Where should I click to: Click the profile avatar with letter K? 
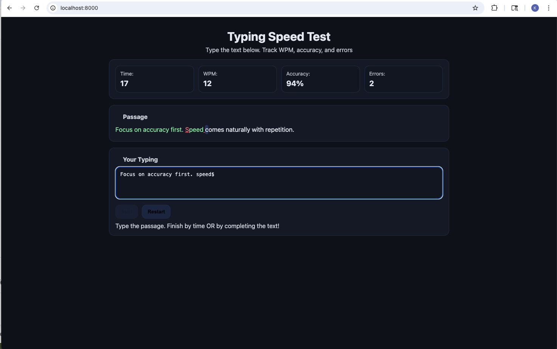click(535, 8)
